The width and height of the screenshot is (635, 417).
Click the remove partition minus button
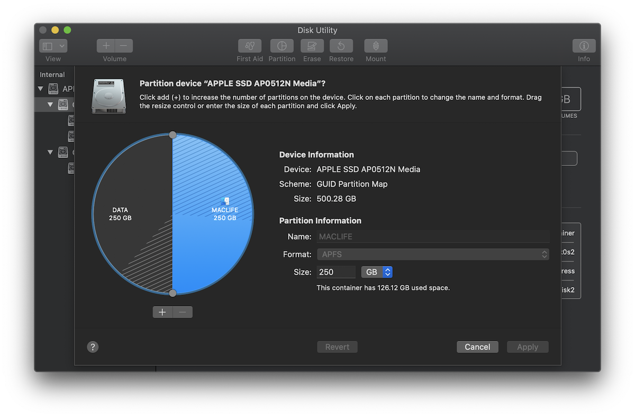click(x=183, y=312)
